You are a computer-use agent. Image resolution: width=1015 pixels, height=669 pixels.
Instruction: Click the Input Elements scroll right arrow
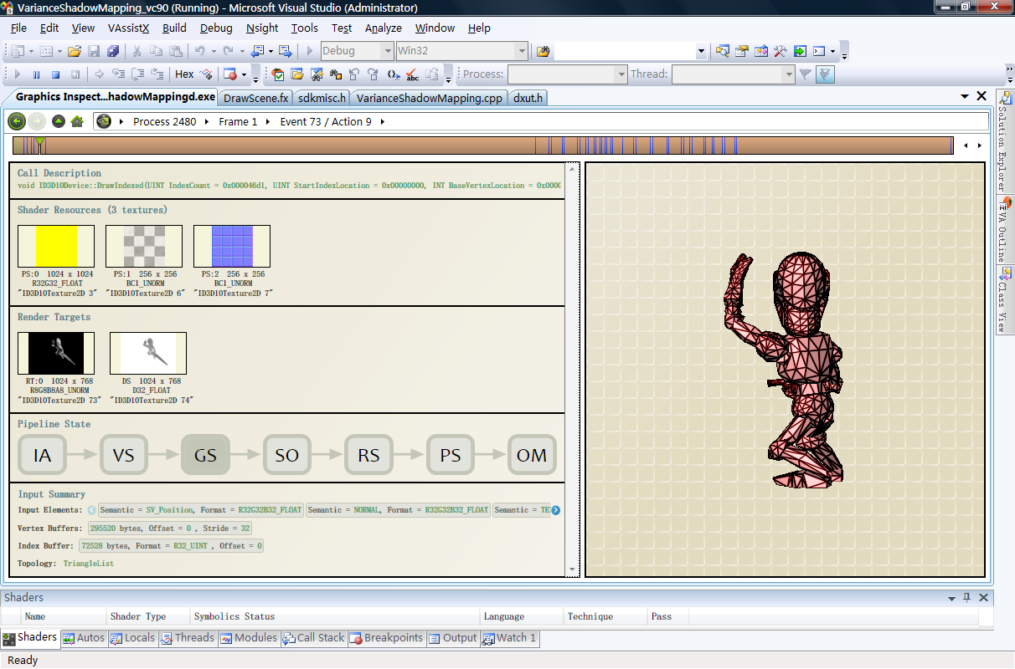tap(555, 510)
